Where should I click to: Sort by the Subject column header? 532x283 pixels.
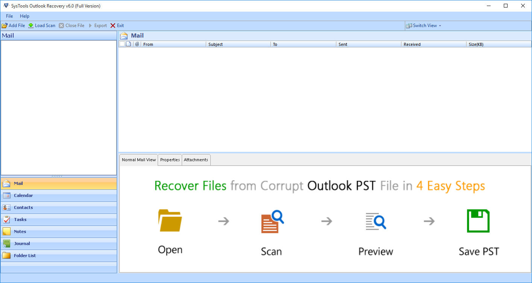point(238,44)
